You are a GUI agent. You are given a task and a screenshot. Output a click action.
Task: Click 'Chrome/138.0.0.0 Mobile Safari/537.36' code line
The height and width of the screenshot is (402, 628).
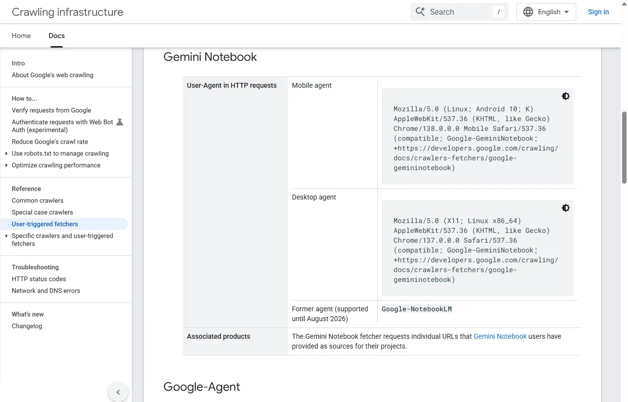(470, 128)
